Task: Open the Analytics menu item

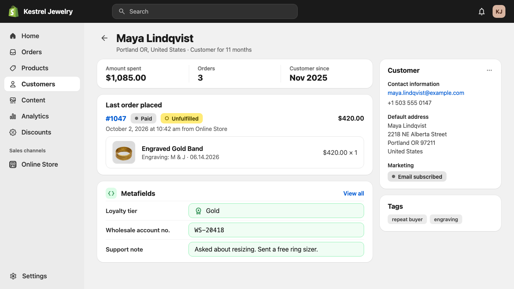Action: click(x=42, y=116)
